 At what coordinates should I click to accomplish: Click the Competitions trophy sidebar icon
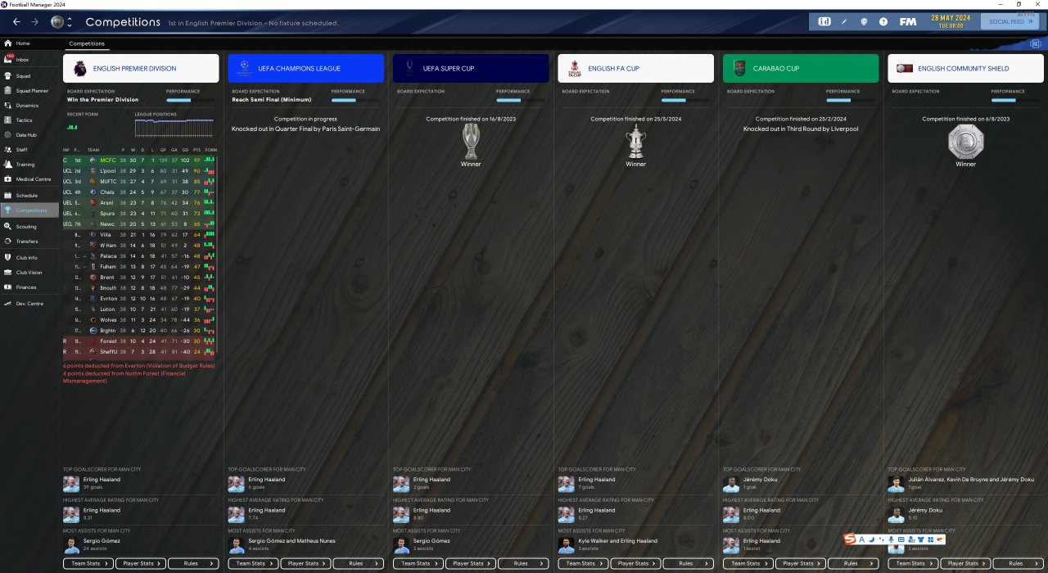click(x=8, y=210)
